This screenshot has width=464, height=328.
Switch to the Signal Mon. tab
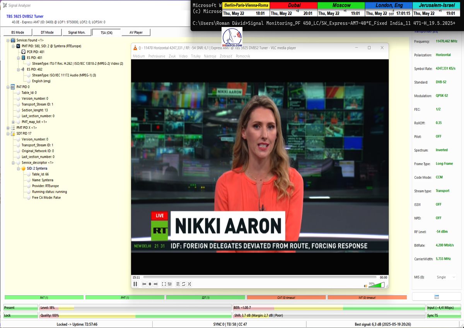[x=77, y=32]
